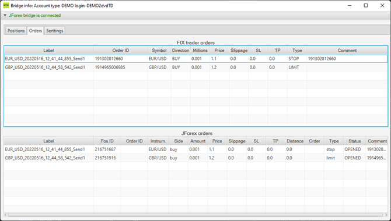
Task: Select JForex position 216751687
Action: pyautogui.click(x=105, y=149)
